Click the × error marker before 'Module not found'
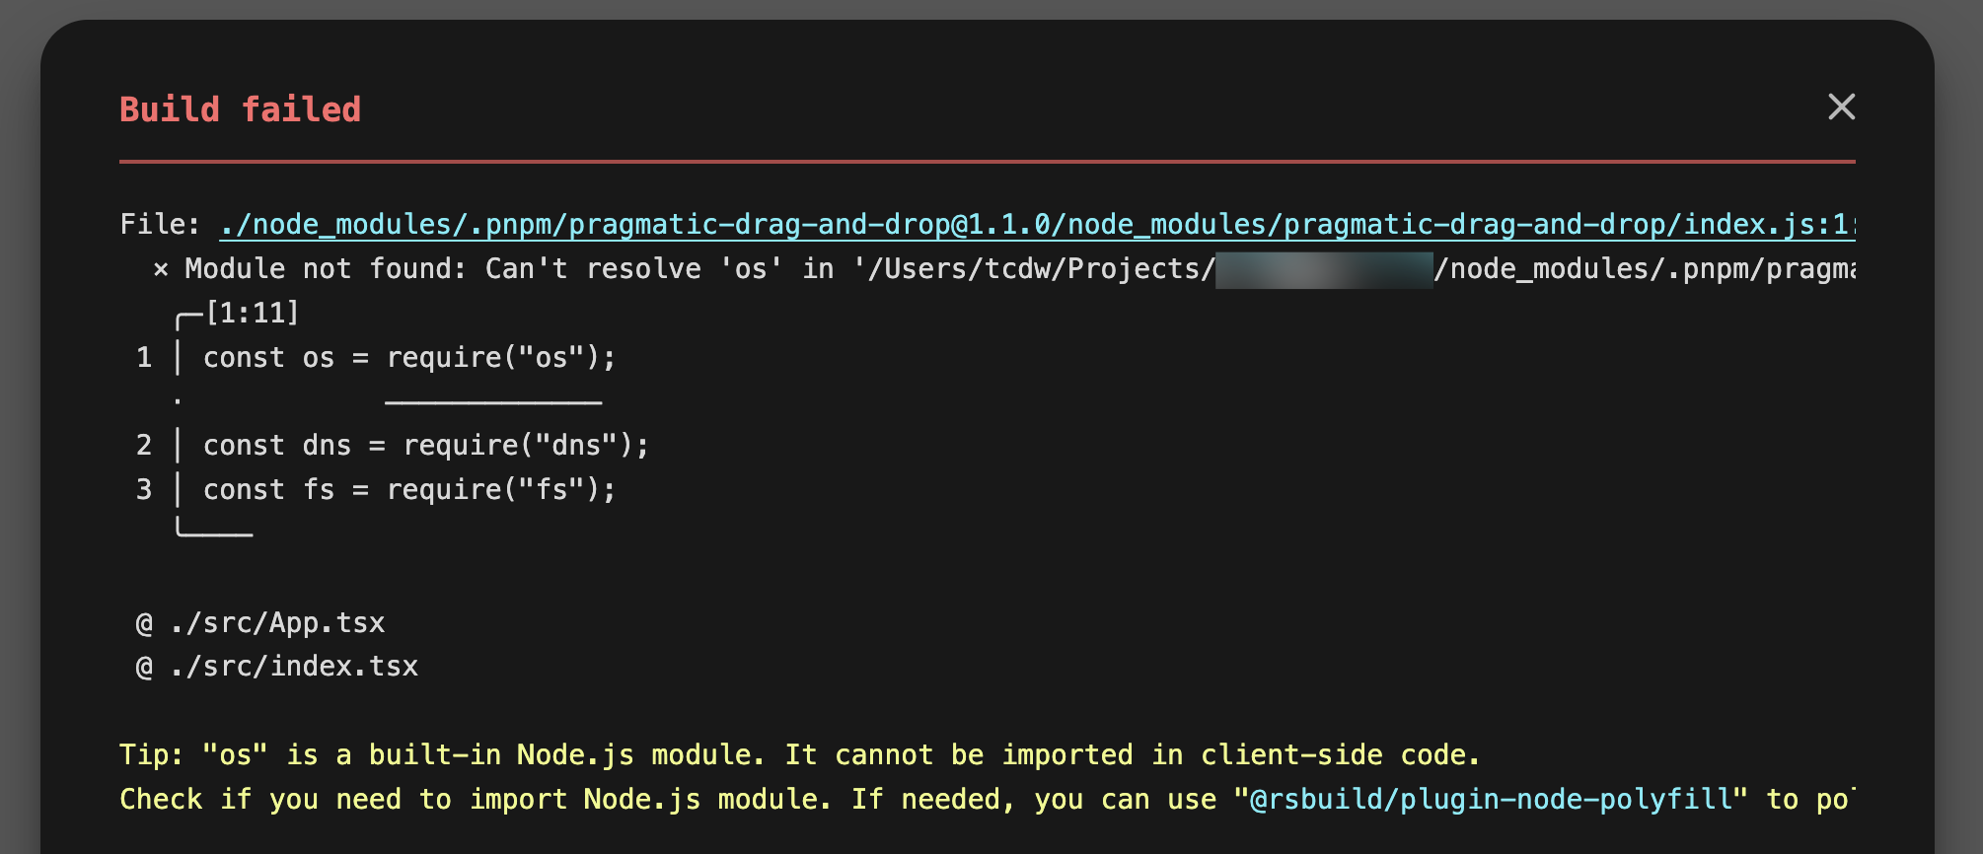The height and width of the screenshot is (854, 1983). pyautogui.click(x=161, y=269)
